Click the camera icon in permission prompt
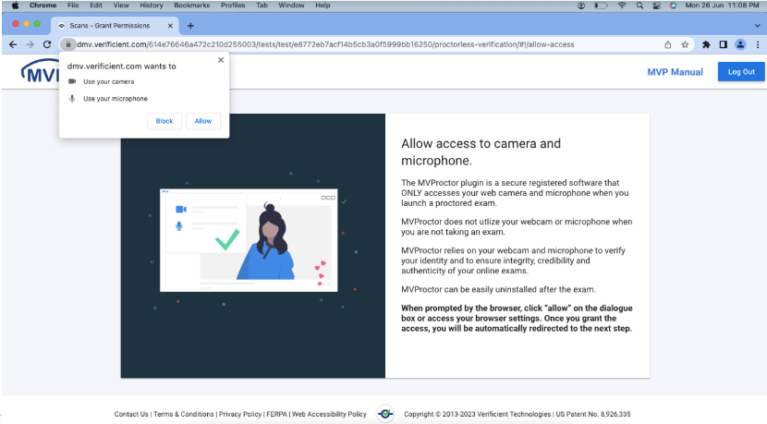Image resolution: width=767 pixels, height=424 pixels. click(x=72, y=81)
